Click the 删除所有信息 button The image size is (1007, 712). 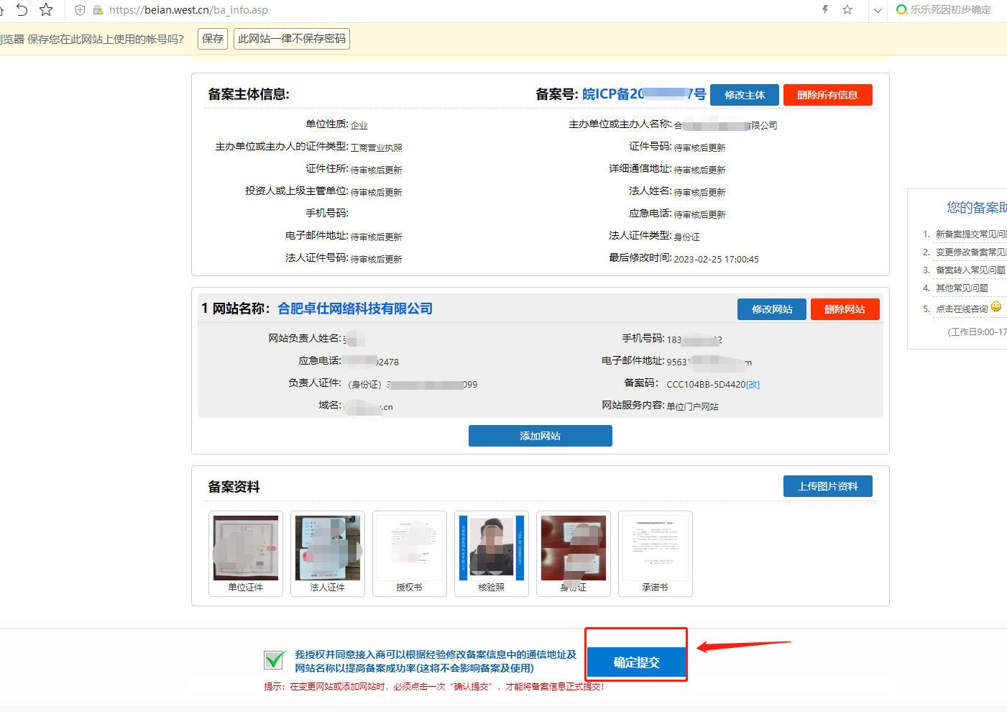[x=827, y=95]
